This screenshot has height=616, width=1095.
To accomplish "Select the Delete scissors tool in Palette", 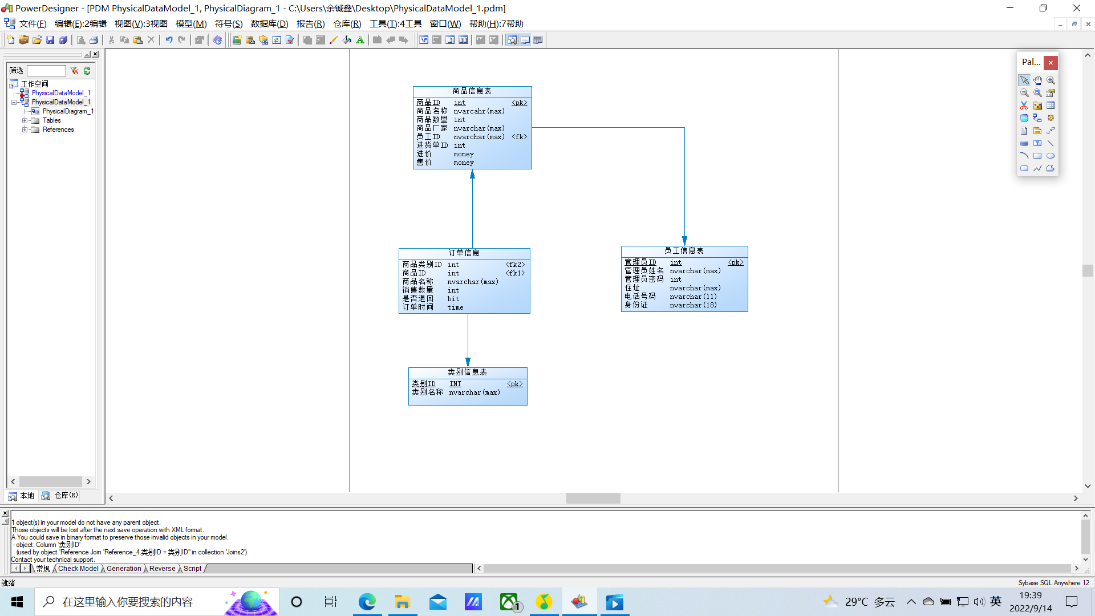I will point(1024,106).
